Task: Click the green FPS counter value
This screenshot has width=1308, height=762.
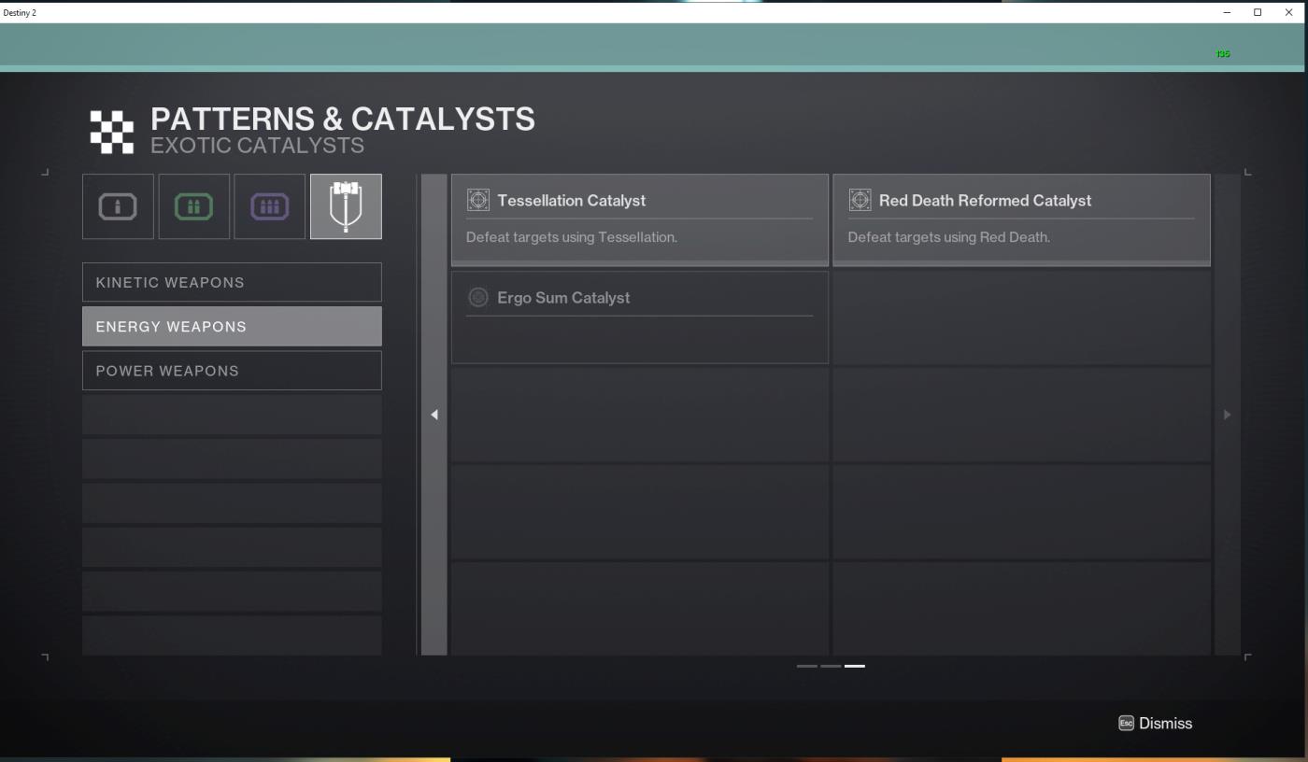Action: coord(1223,54)
